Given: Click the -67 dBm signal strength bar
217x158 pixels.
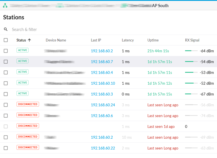Looking at the screenshot, I should tap(191, 94).
